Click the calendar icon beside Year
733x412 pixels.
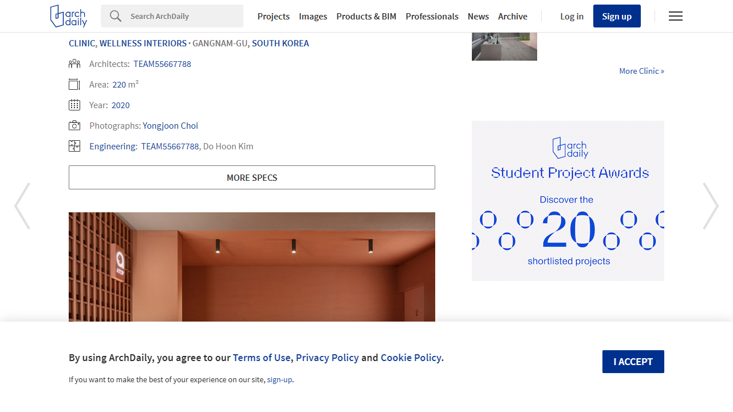tap(74, 105)
